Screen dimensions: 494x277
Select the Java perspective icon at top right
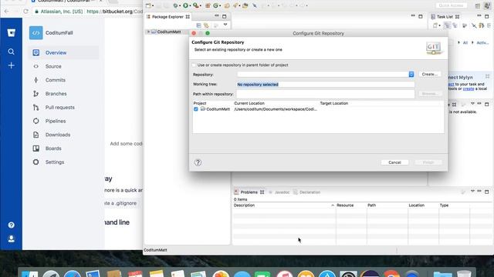tap(487, 5)
